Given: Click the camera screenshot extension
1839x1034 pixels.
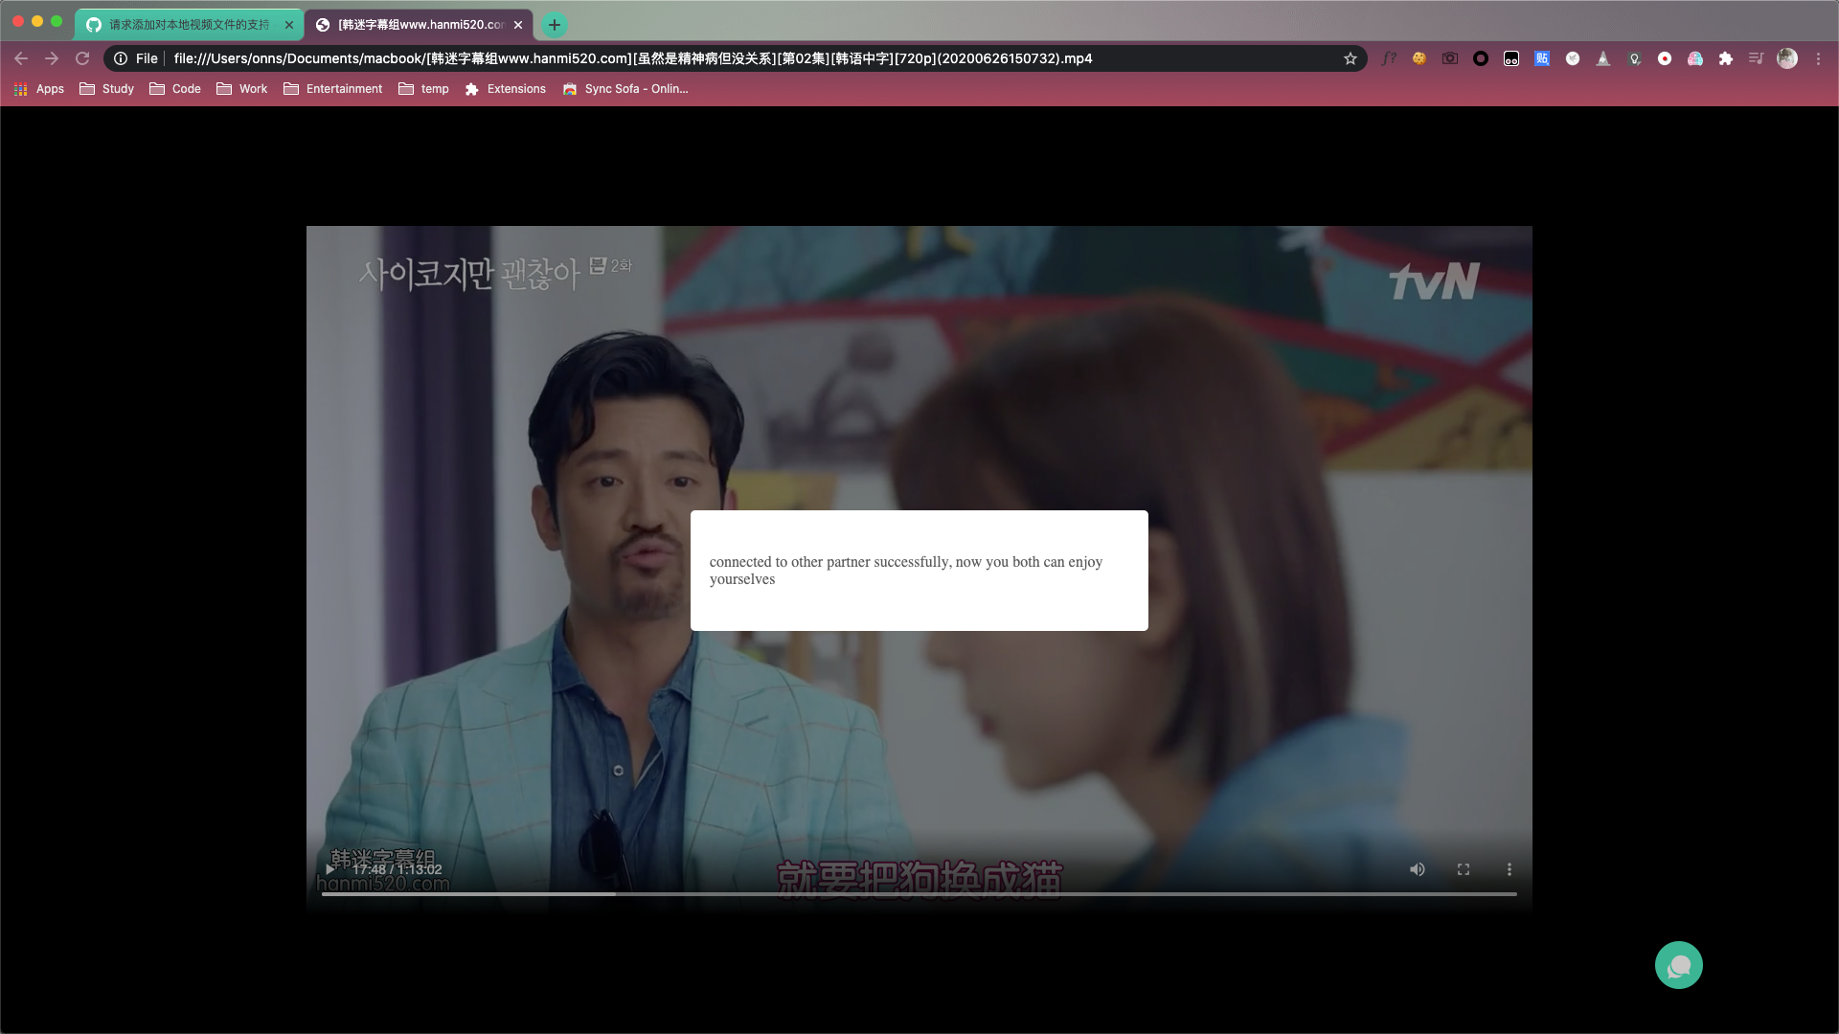Looking at the screenshot, I should tap(1450, 58).
